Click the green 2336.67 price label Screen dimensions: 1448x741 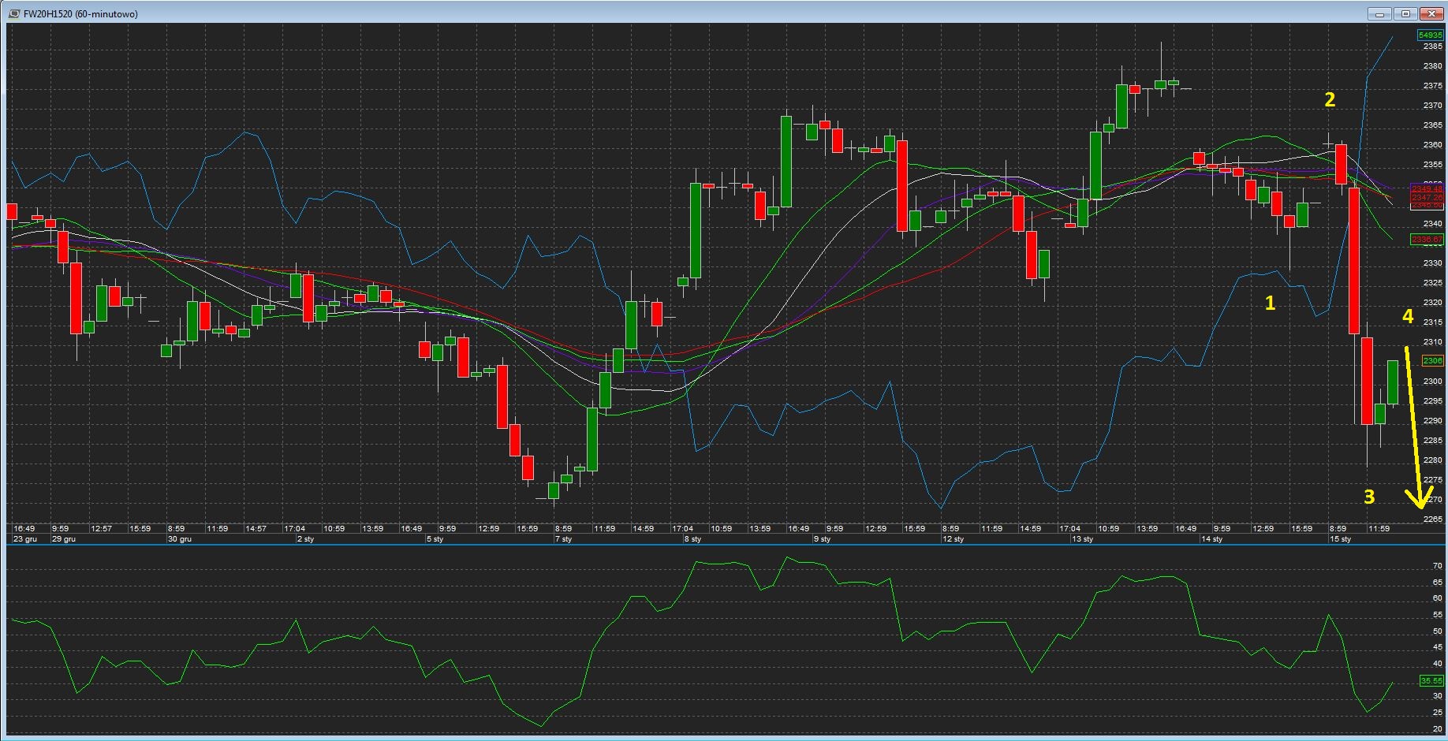tap(1427, 240)
